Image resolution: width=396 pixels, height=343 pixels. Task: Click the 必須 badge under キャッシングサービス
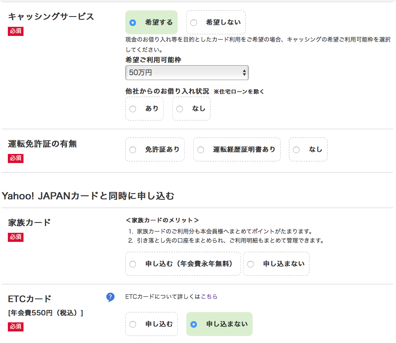tap(16, 31)
